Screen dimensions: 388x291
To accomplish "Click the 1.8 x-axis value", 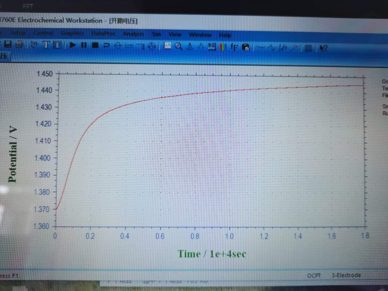I will [365, 235].
